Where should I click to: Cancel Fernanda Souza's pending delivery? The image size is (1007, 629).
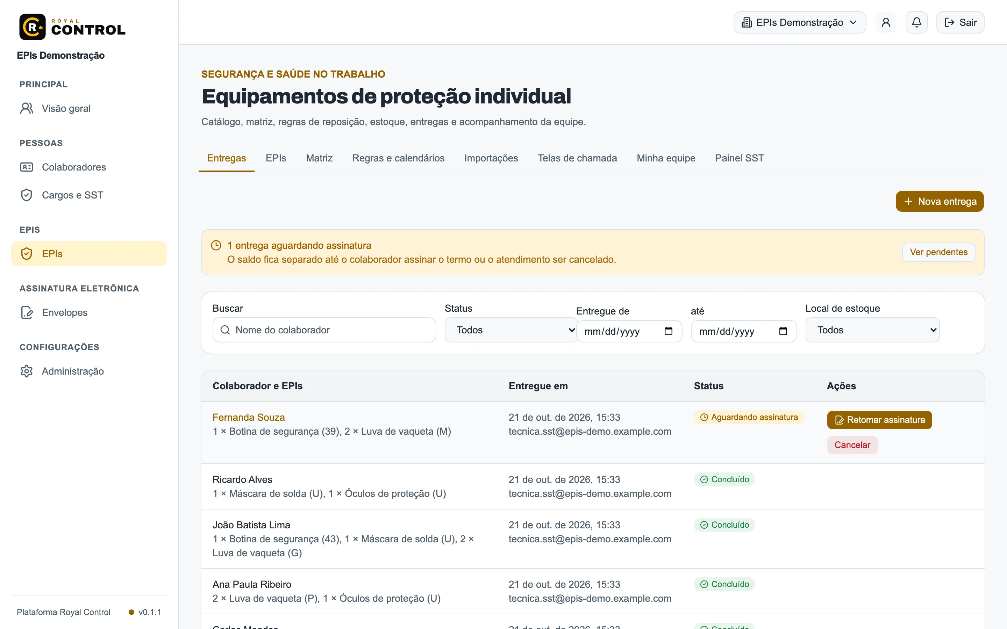852,445
